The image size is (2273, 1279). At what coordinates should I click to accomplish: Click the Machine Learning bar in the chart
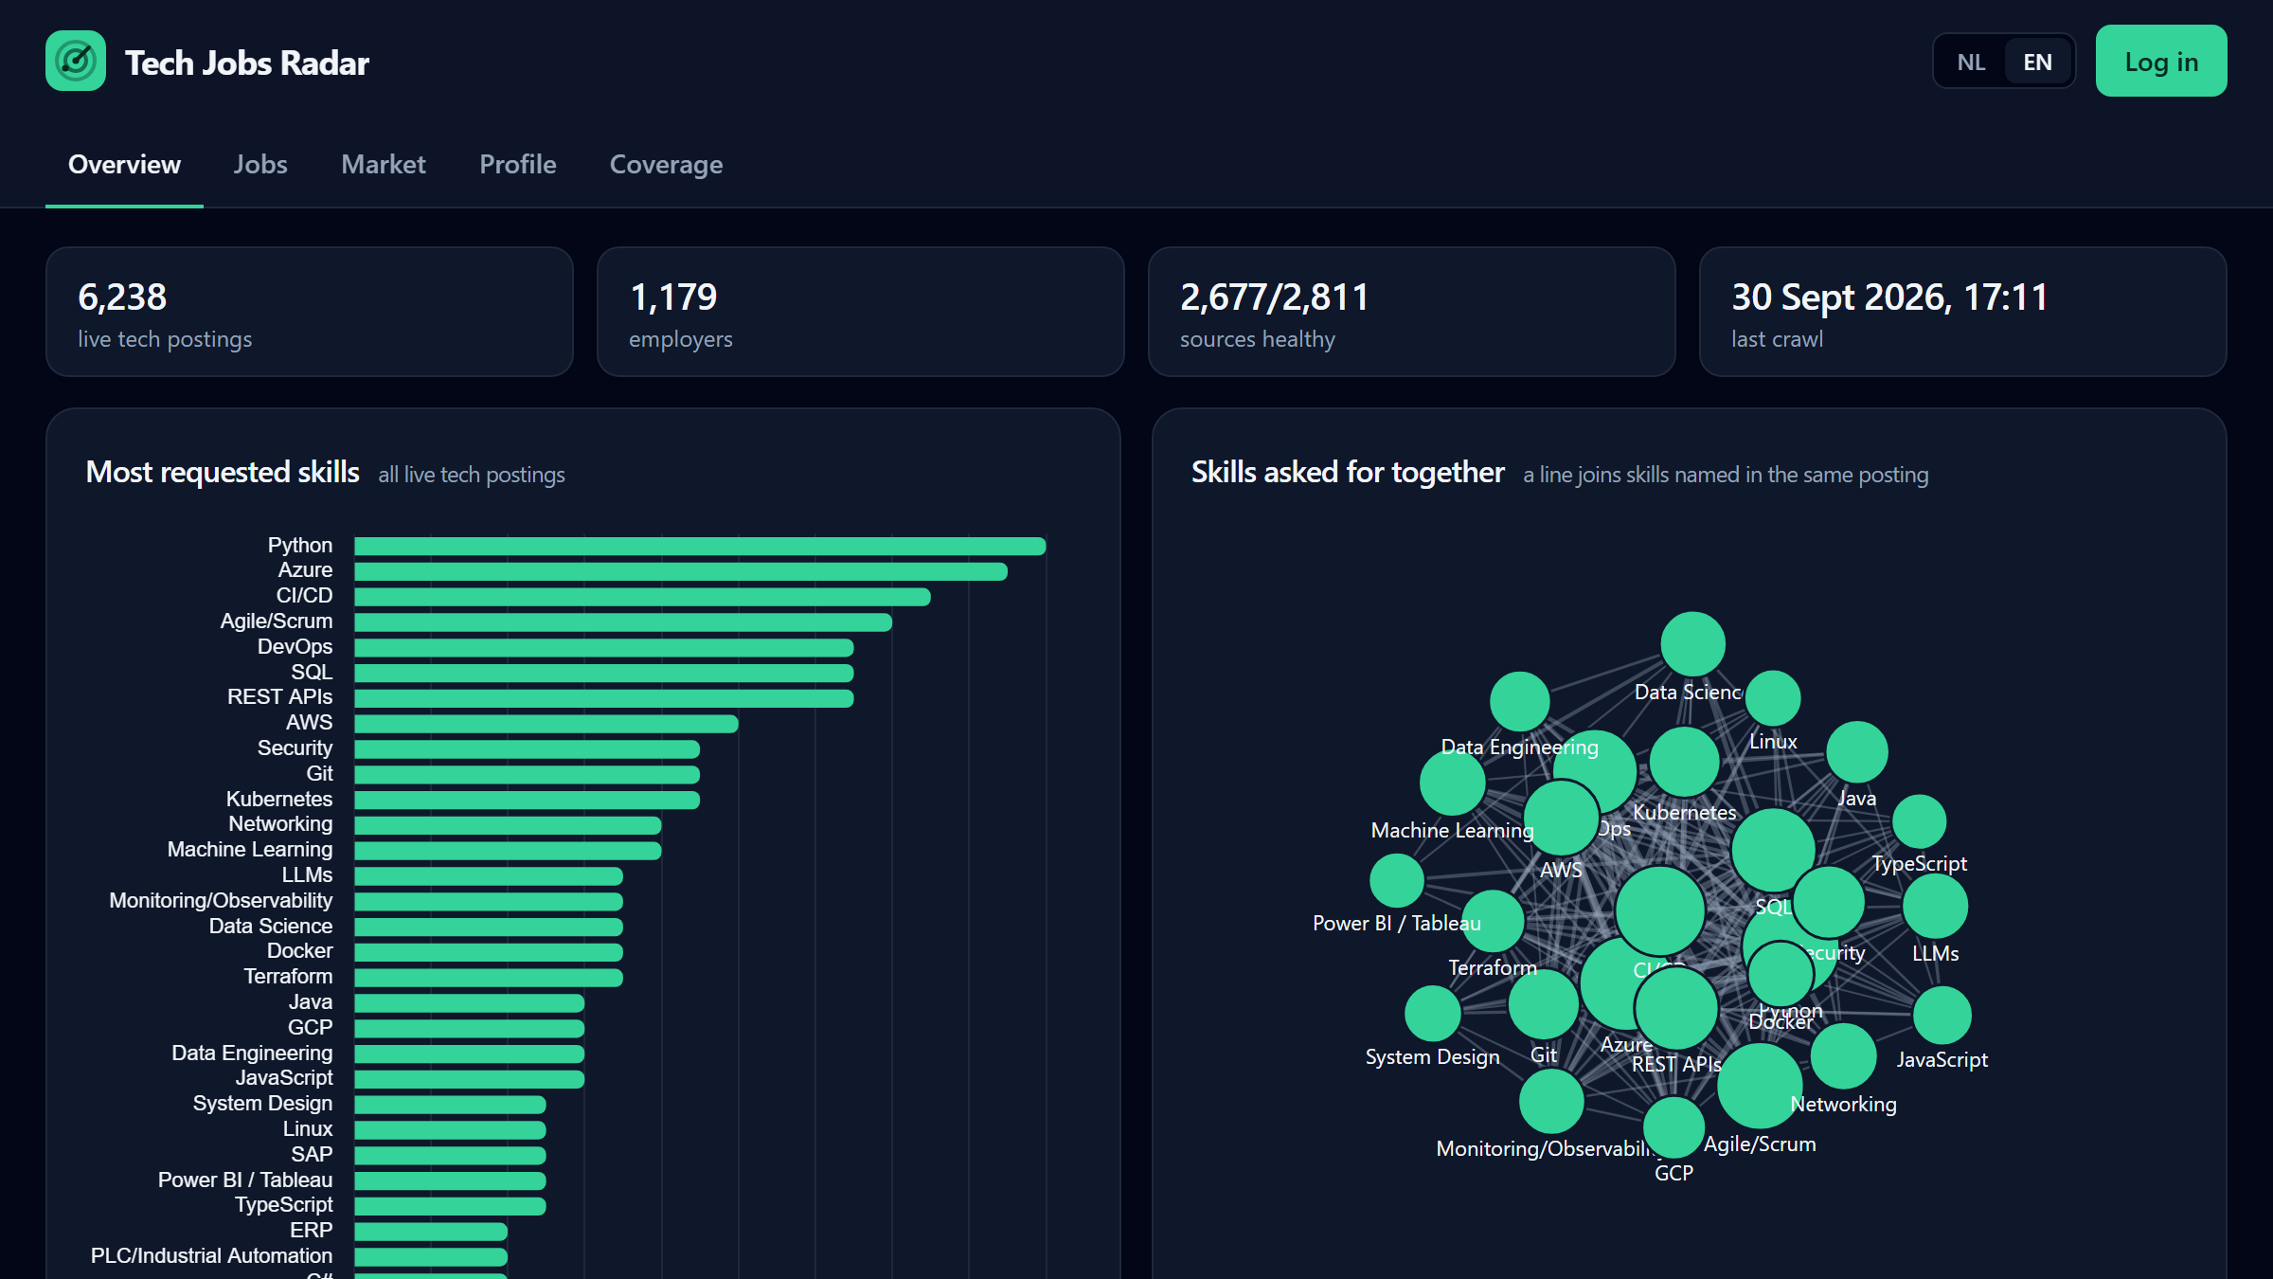(508, 851)
